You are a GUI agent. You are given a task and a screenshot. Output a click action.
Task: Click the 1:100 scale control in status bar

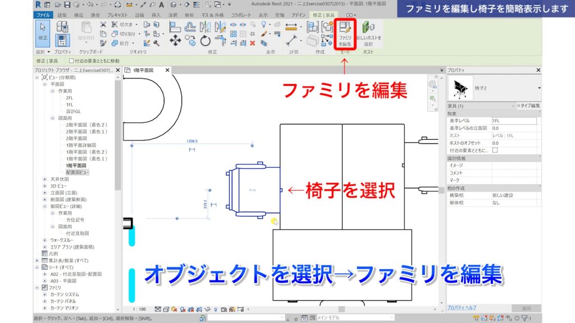click(139, 308)
